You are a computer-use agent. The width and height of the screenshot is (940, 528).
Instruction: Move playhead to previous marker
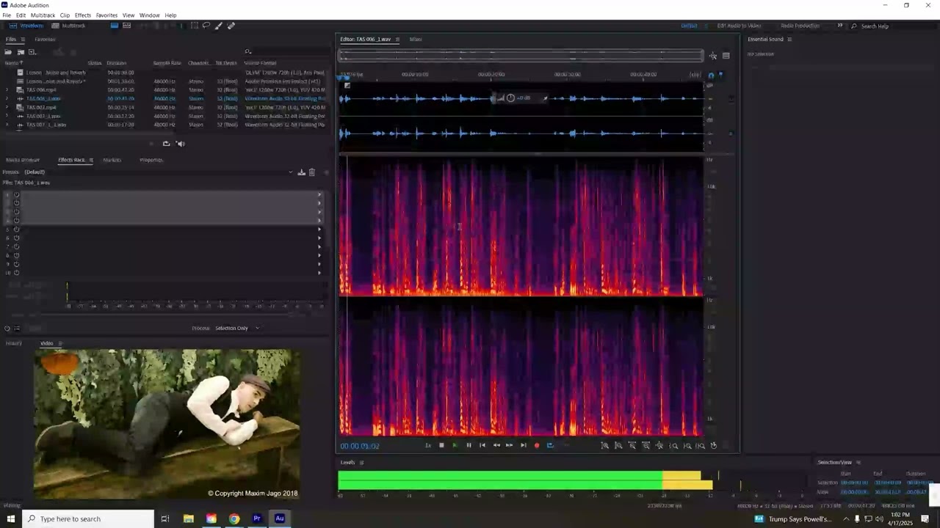[x=482, y=445]
